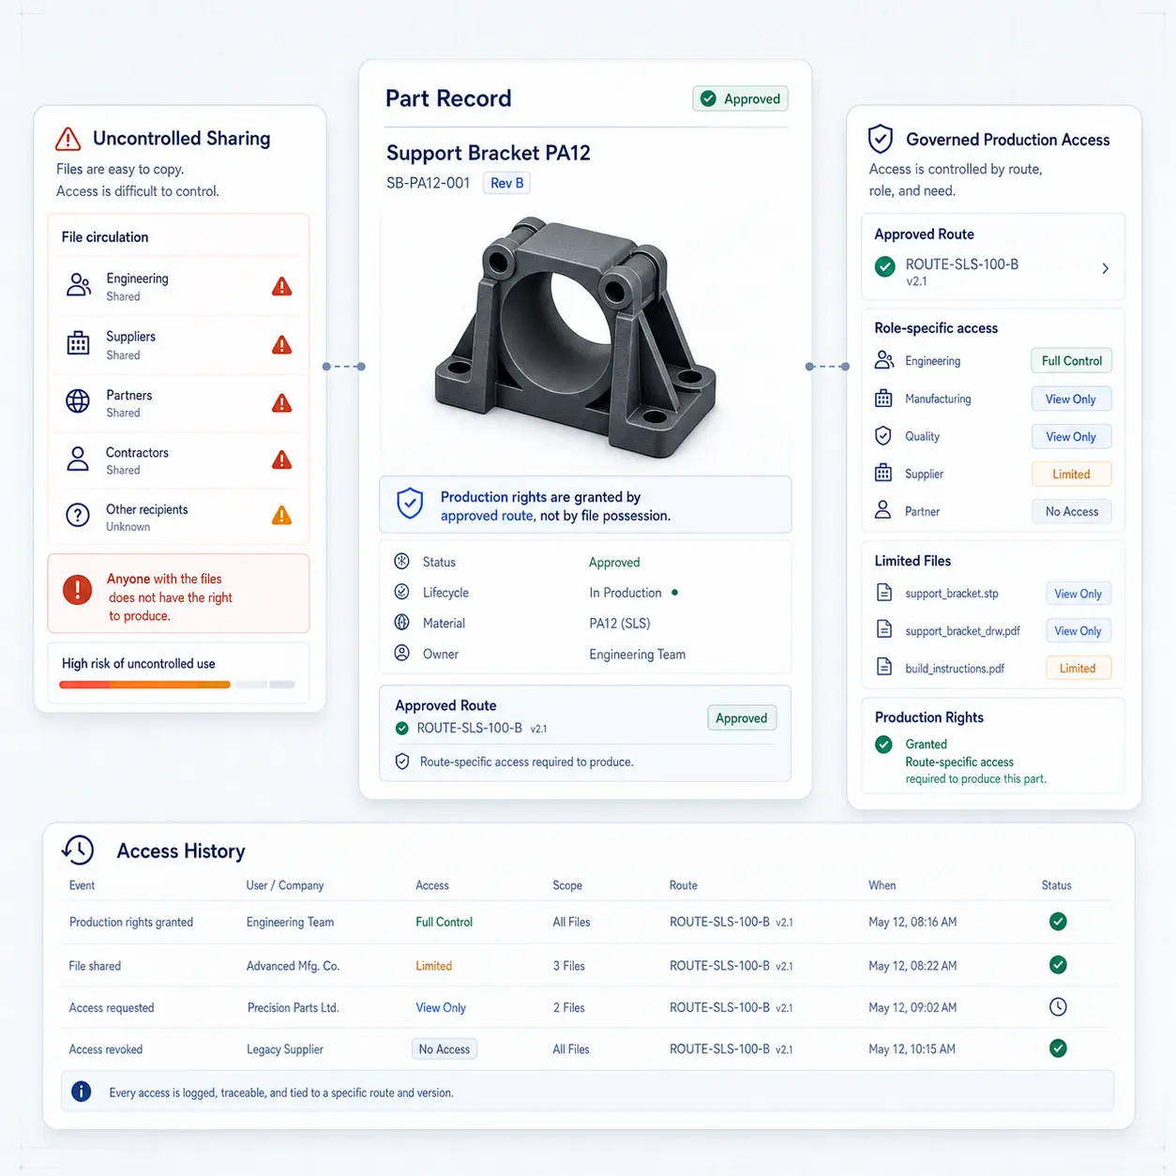Click the green In Production status dot
The width and height of the screenshot is (1176, 1176).
[x=675, y=593]
